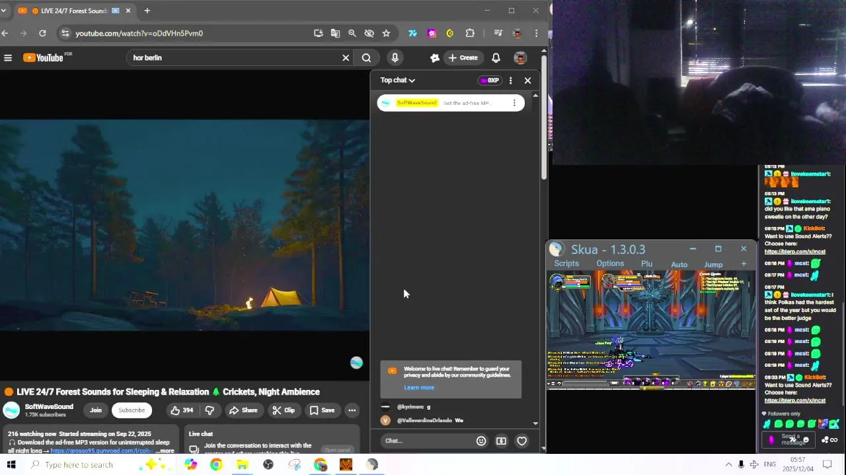Viewport: 846px width, 475px height.
Task: Expand the Top chat dropdown
Action: click(398, 80)
